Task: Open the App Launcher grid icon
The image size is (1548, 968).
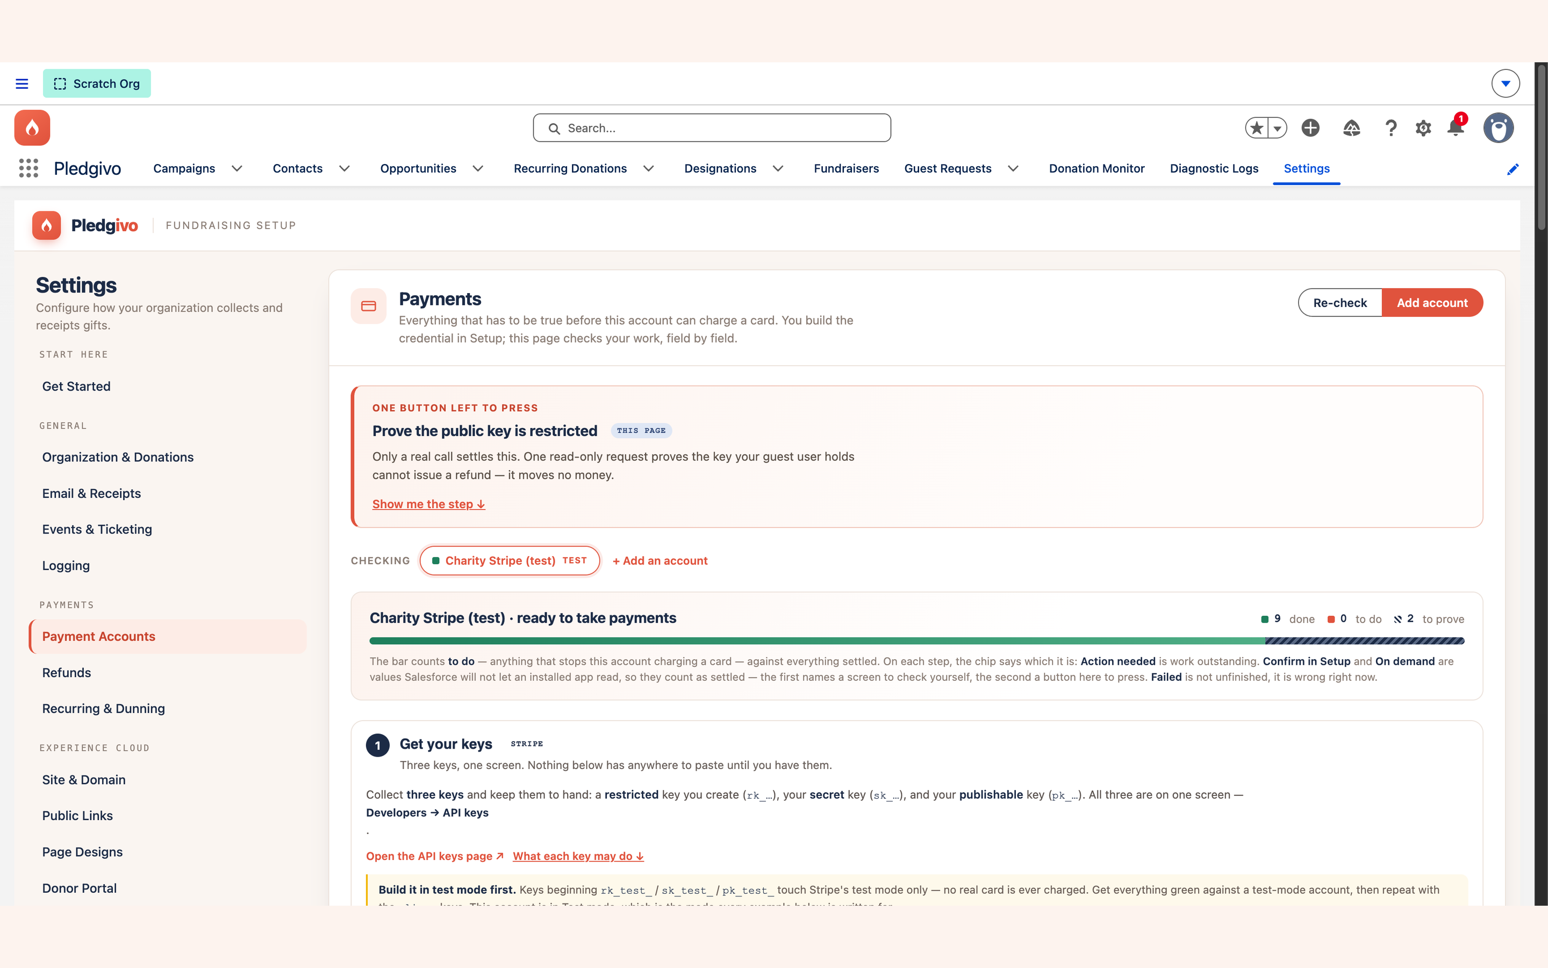Action: [x=28, y=168]
